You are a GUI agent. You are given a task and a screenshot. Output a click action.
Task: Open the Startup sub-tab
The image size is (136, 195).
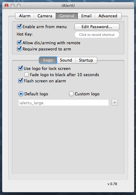click(x=86, y=60)
